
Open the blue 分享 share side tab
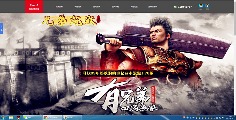(1, 29)
